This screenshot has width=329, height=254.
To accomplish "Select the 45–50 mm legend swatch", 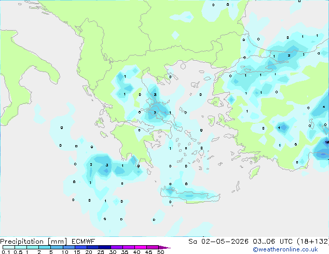I will pyautogui.click(x=153, y=247).
